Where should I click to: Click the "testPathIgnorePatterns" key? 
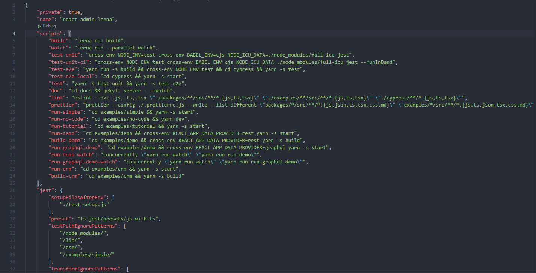(x=82, y=226)
